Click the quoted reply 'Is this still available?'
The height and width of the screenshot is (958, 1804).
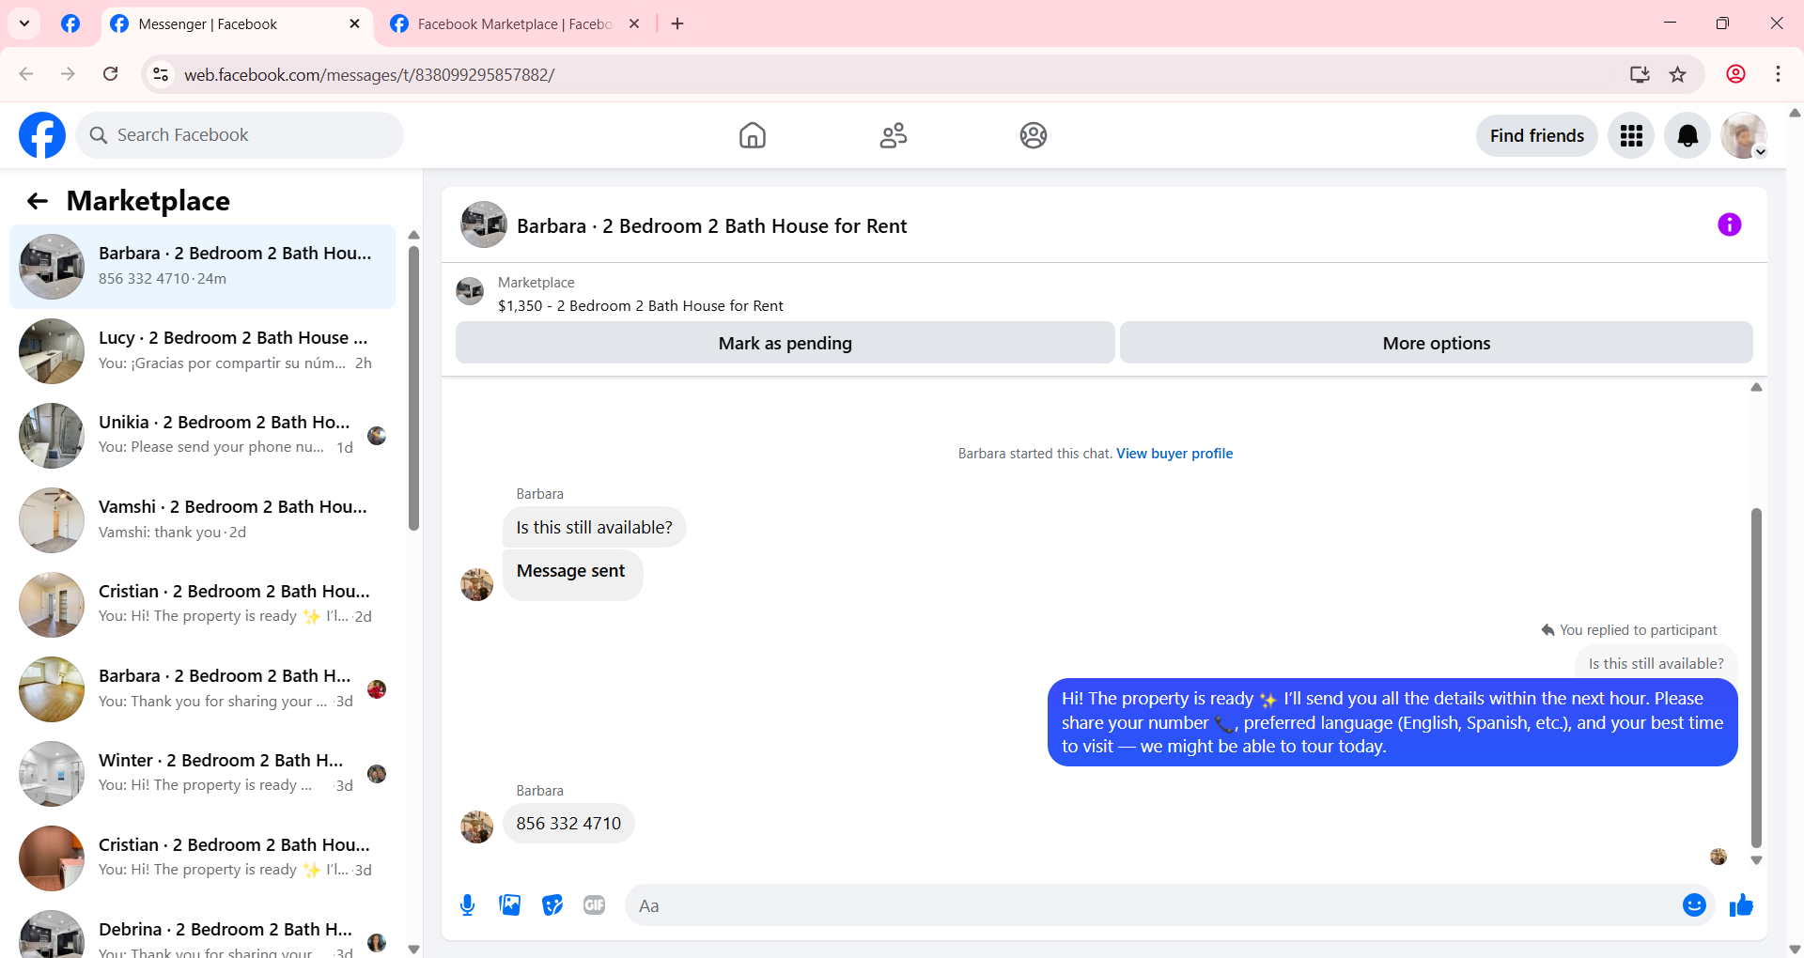pos(1656,664)
